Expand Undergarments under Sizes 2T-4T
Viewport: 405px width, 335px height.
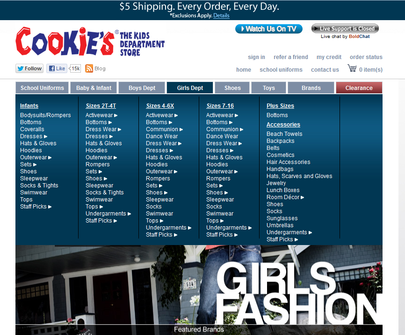tap(108, 214)
